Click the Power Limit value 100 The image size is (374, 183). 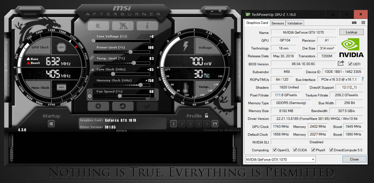point(151,48)
